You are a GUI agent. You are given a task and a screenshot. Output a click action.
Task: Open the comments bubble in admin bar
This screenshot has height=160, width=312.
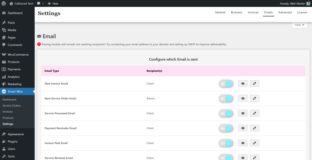(41, 3)
